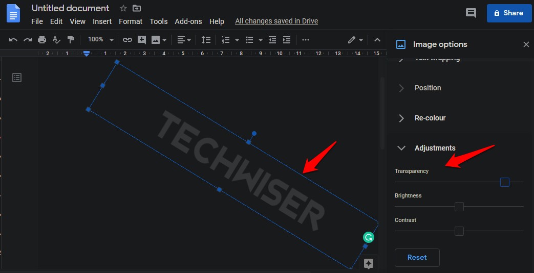The image size is (534, 273).
Task: Open the File menu
Action: (x=37, y=21)
